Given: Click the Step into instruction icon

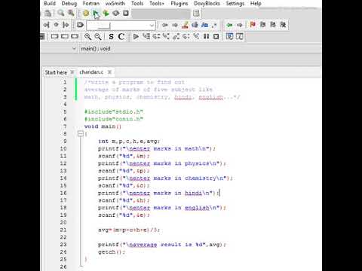Looking at the screenshot, I should tap(196, 37).
